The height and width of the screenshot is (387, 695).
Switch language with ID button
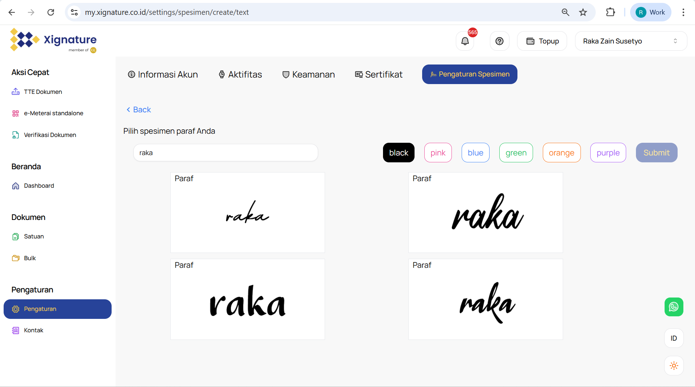click(x=674, y=338)
